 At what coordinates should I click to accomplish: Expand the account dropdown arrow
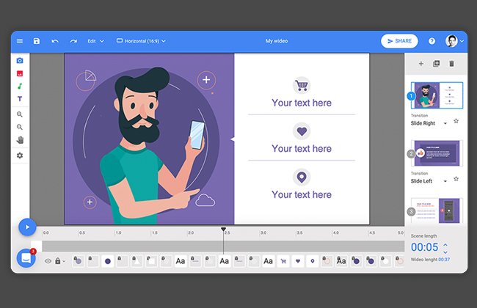[462, 41]
